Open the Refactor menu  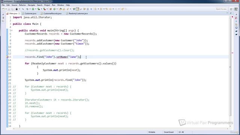click(x=22, y=5)
